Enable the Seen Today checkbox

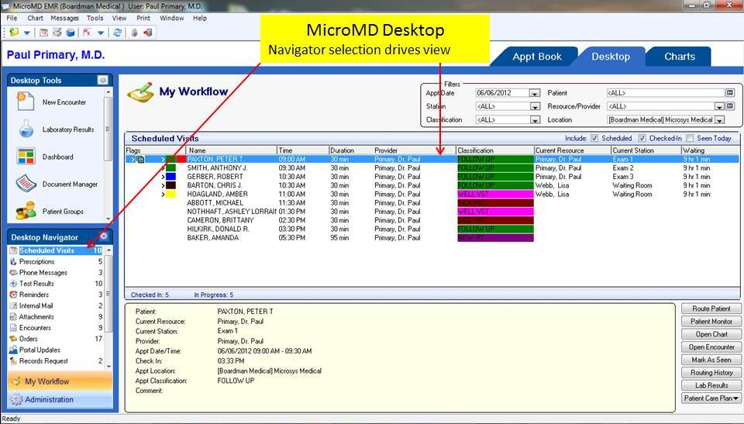coord(690,138)
